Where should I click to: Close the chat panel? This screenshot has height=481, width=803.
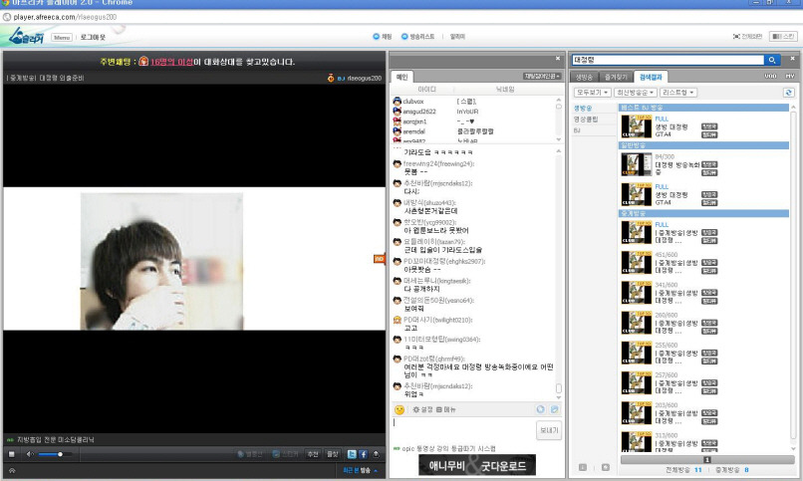pyautogui.click(x=558, y=59)
